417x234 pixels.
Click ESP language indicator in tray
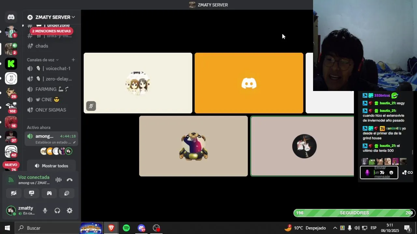coord(373,228)
